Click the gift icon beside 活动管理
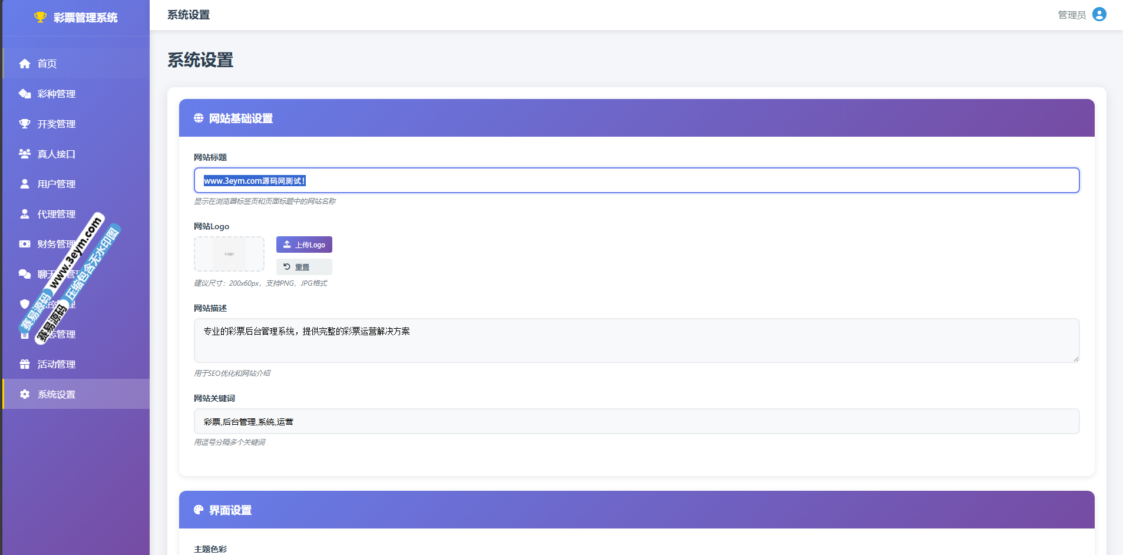Image resolution: width=1123 pixels, height=555 pixels. pyautogui.click(x=25, y=364)
